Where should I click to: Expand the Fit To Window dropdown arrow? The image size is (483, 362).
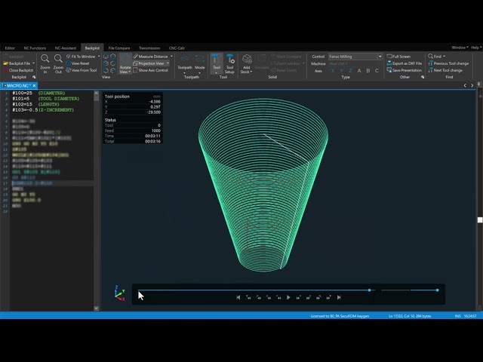click(99, 57)
